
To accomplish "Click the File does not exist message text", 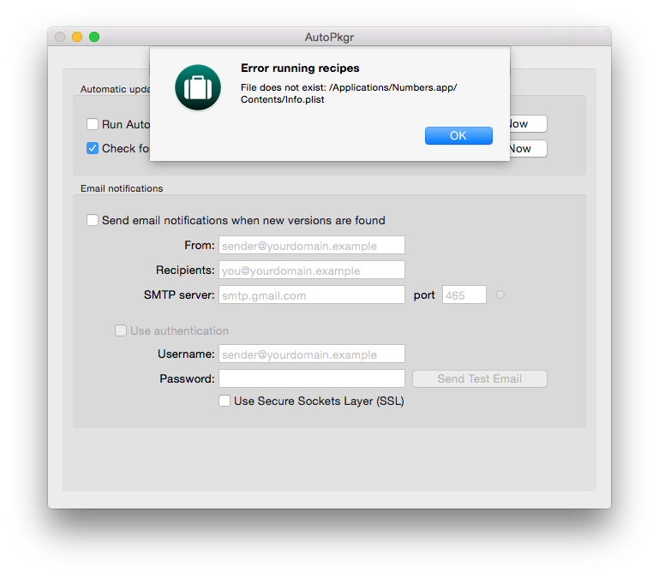I will pos(349,93).
